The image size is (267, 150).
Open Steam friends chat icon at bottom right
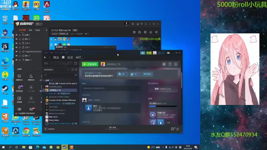(178, 129)
